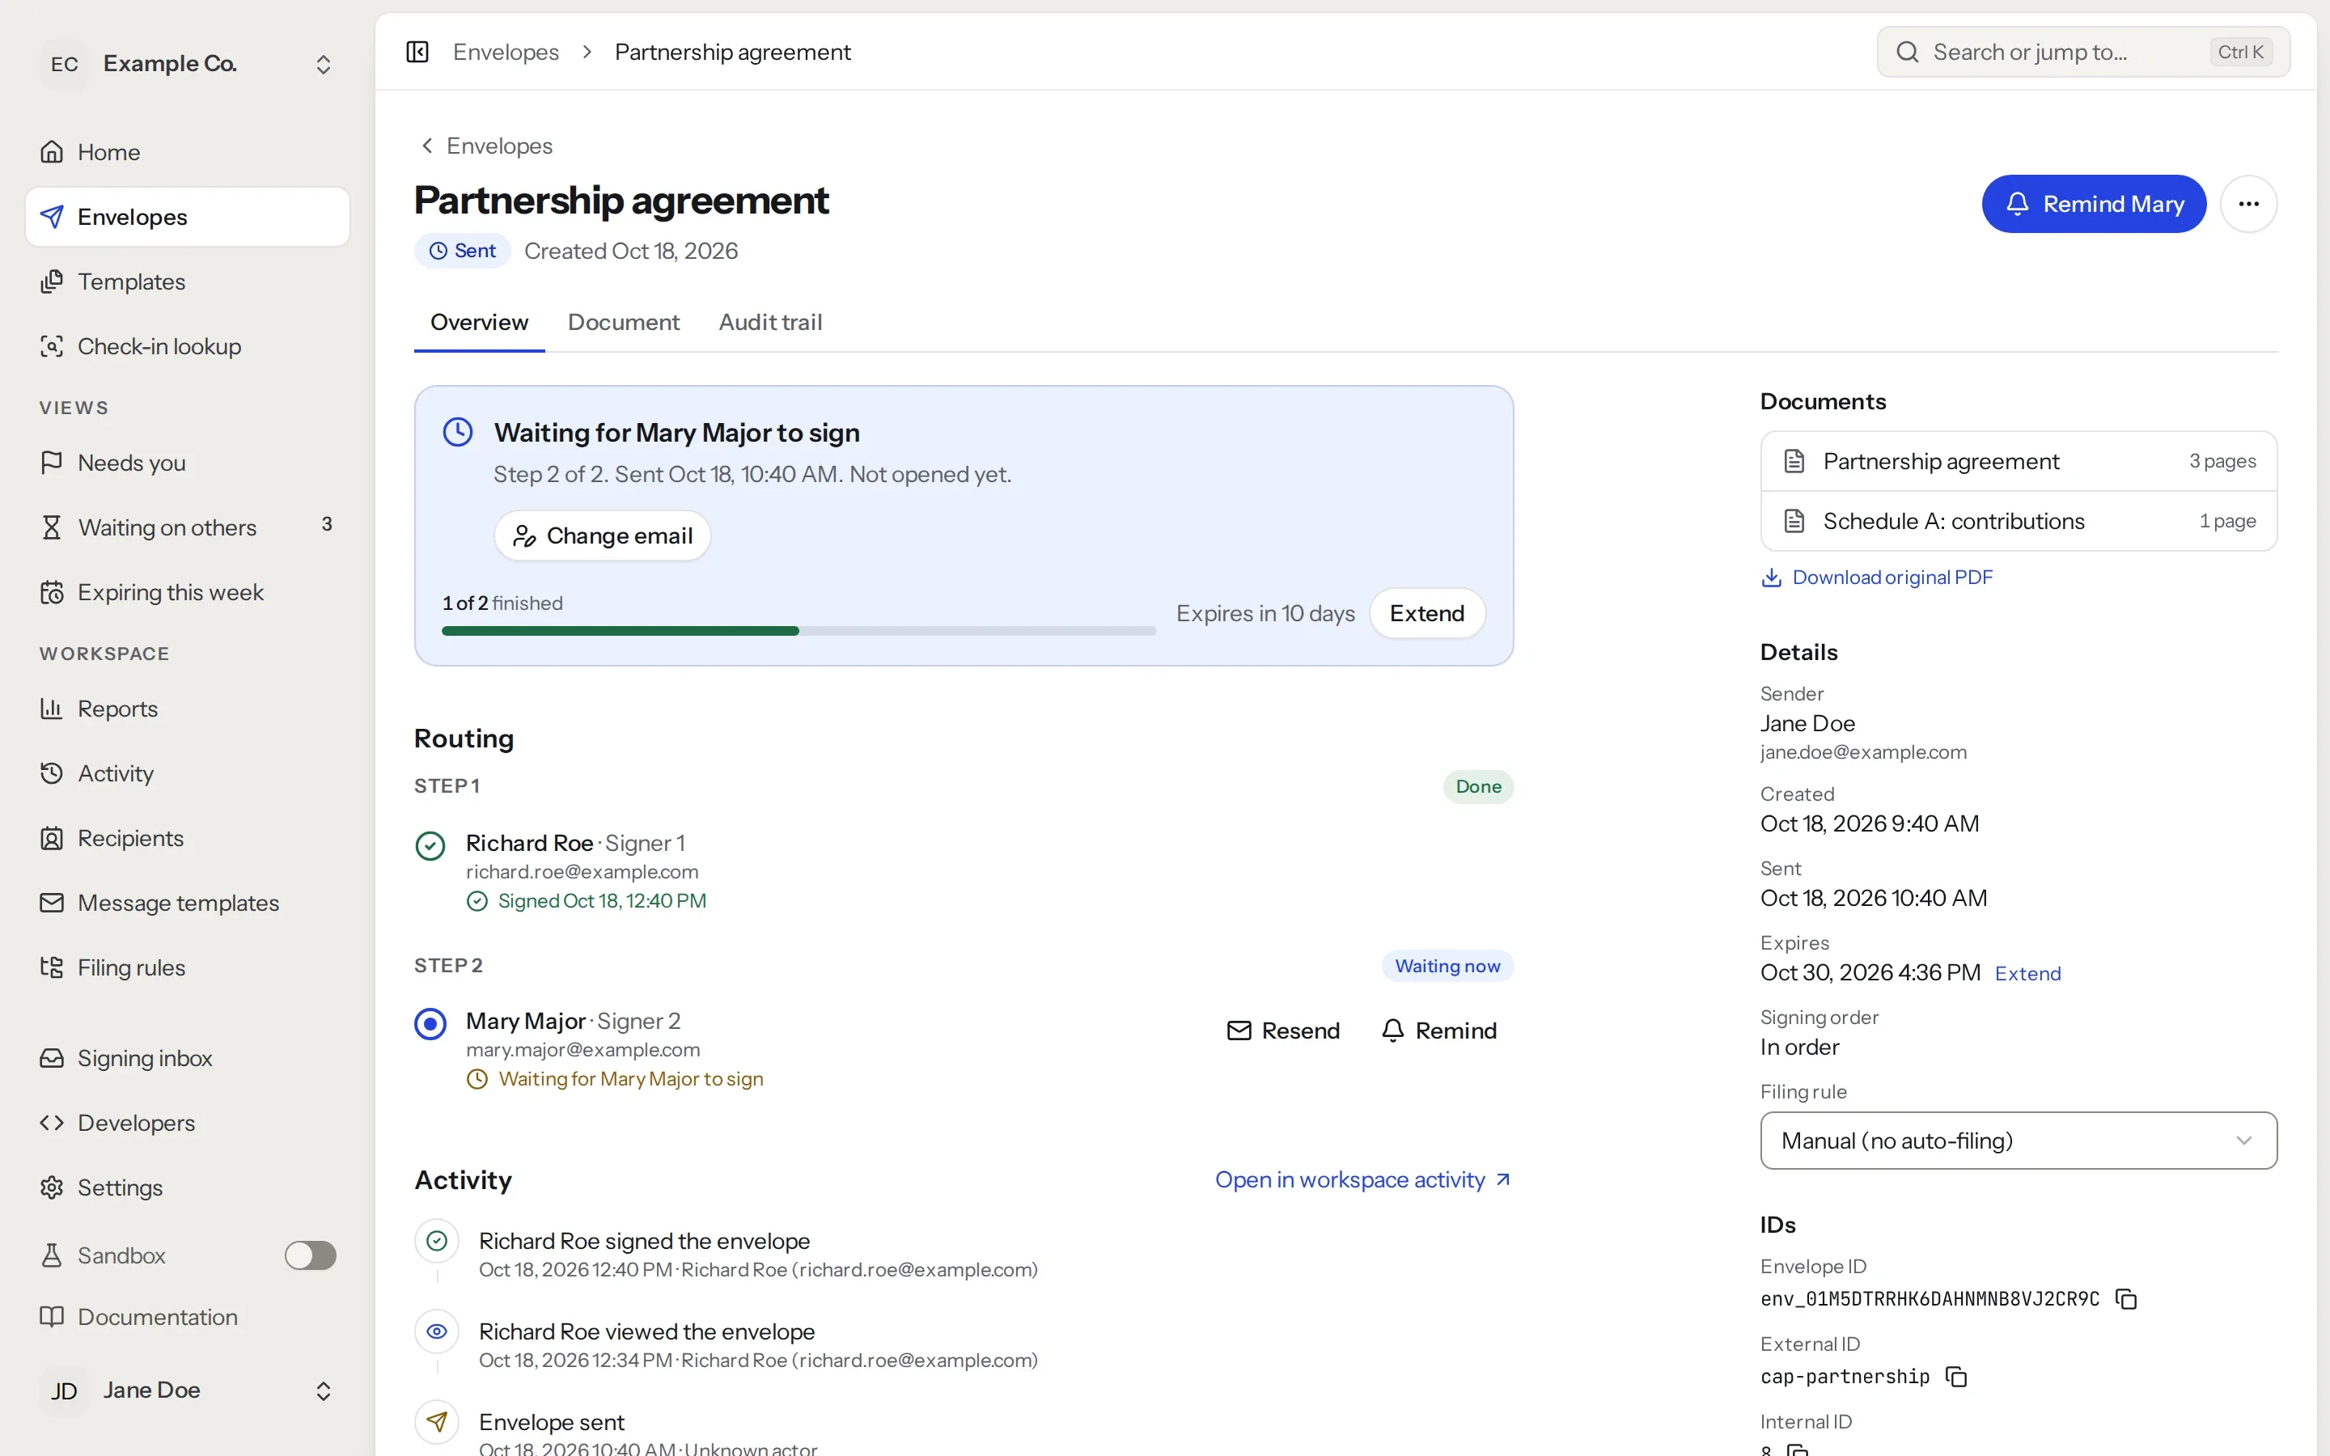The width and height of the screenshot is (2330, 1456).
Task: Open Settings page
Action: (188, 1187)
